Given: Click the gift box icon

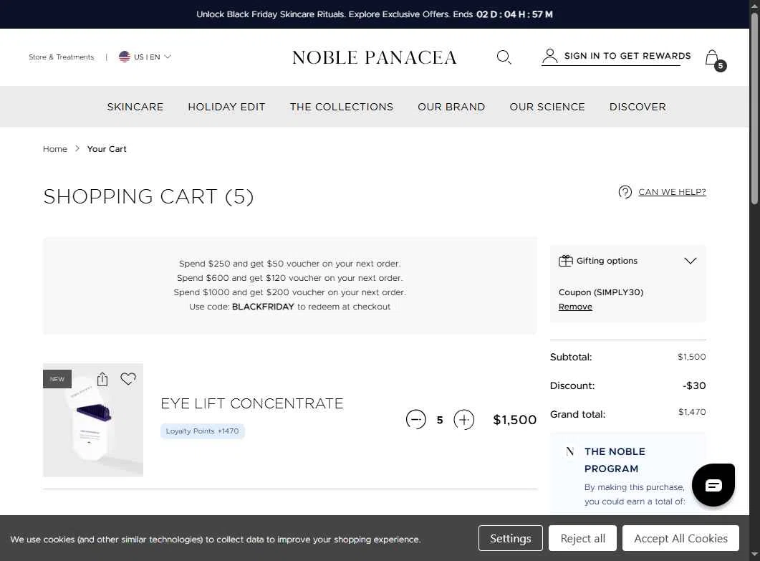Looking at the screenshot, I should pos(566,261).
